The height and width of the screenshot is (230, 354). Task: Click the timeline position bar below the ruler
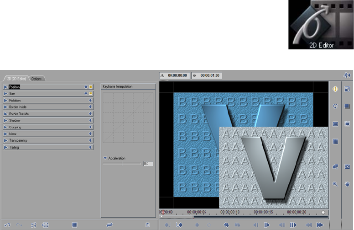coord(261,217)
